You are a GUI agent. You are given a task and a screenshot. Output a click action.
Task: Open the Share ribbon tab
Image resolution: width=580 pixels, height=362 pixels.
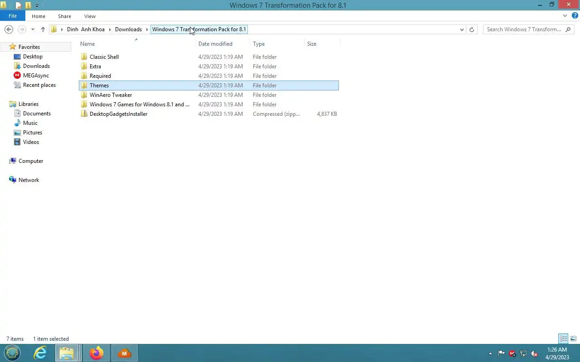tap(64, 16)
